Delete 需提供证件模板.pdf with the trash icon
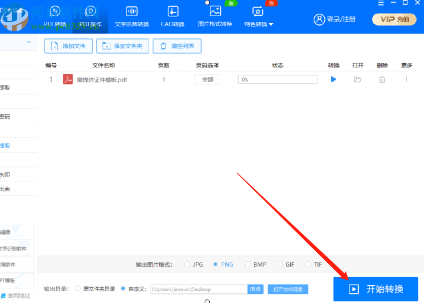This screenshot has width=424, height=303. (x=382, y=79)
